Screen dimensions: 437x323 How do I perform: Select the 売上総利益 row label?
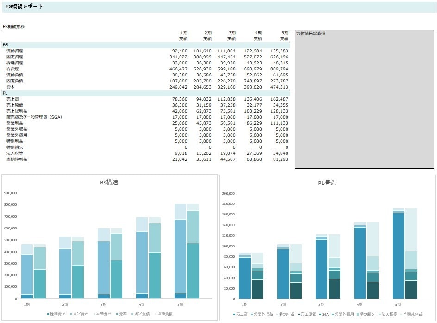point(17,111)
